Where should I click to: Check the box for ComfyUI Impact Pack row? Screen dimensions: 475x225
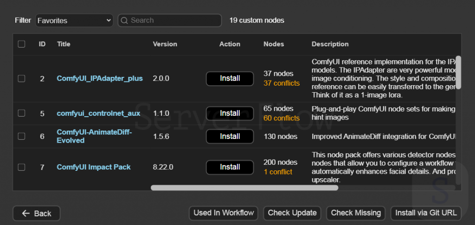[x=21, y=167]
